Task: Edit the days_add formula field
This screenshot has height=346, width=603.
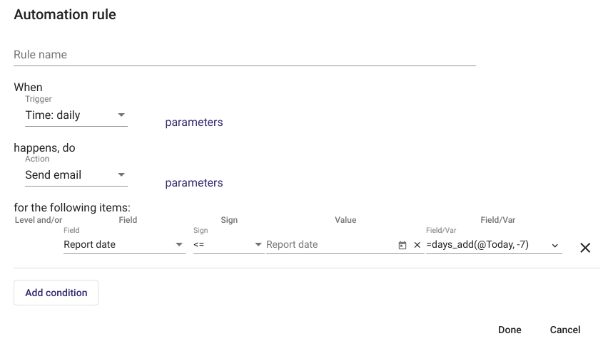Action: [487, 245]
